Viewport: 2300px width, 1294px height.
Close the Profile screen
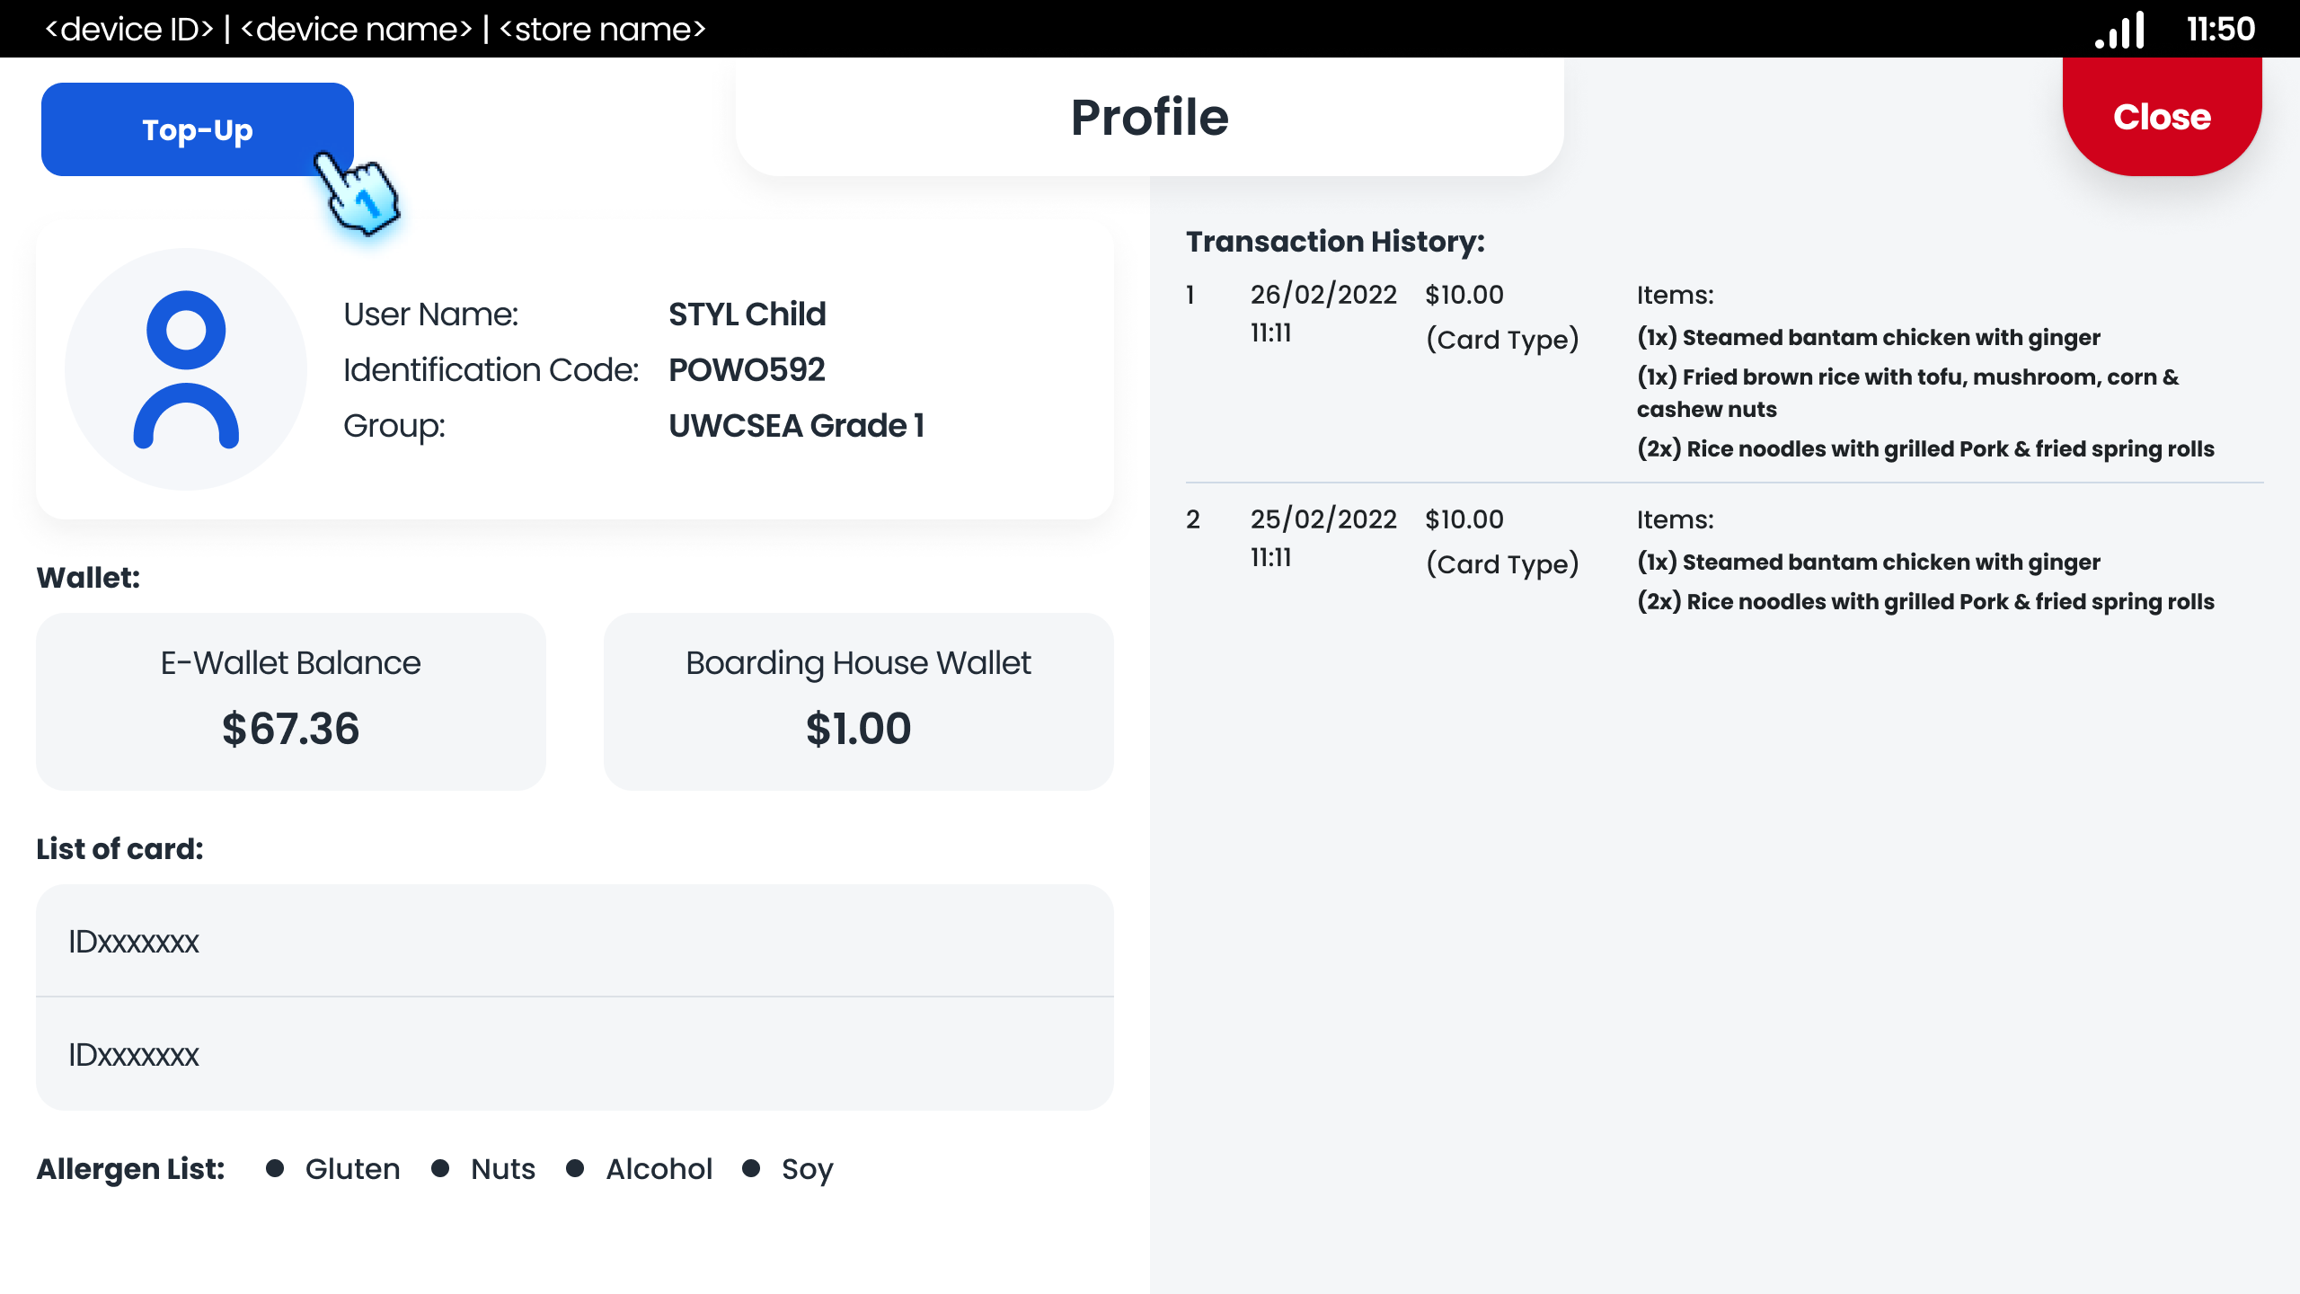pos(2161,117)
